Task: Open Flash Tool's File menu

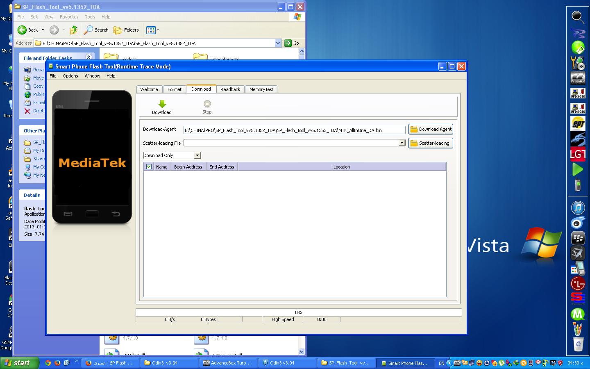Action: pyautogui.click(x=53, y=76)
